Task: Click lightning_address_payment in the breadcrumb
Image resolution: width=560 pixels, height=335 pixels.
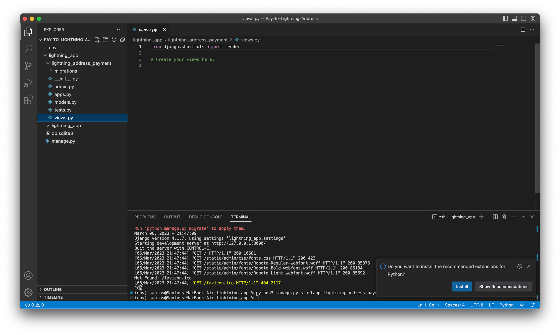Action: (x=198, y=40)
